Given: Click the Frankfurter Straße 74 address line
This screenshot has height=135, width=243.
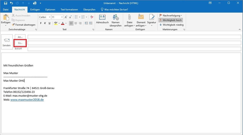Looking at the screenshot, I should tap(29, 88).
